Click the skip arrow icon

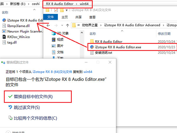tap(10, 107)
